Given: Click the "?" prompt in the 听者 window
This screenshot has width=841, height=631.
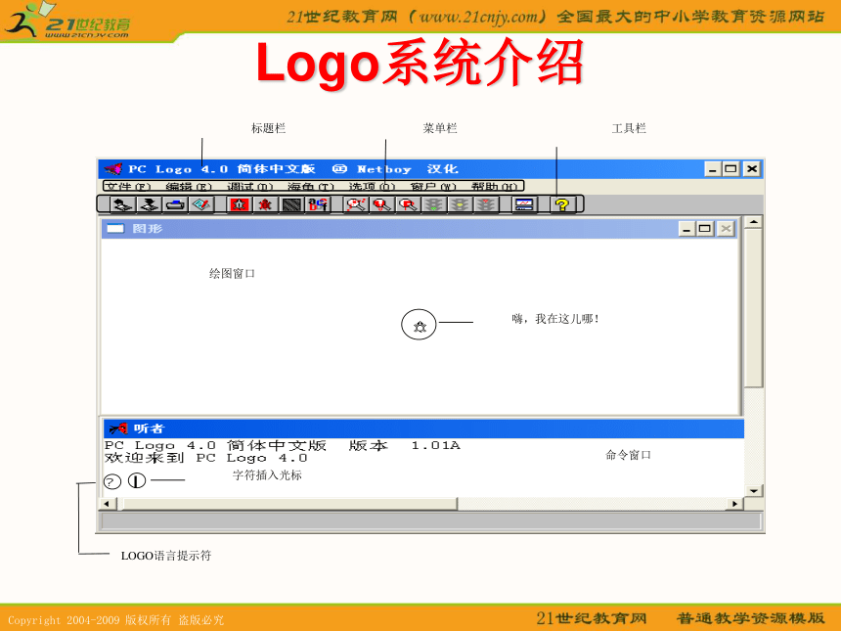Looking at the screenshot, I should click(111, 481).
